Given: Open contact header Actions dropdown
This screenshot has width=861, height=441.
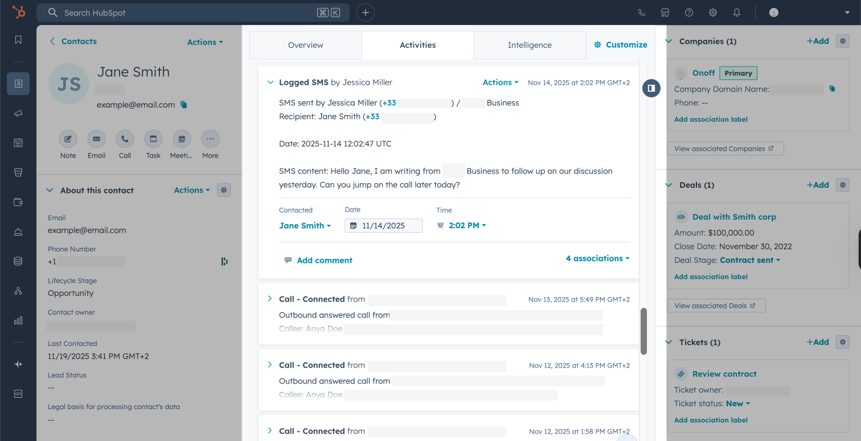Looking at the screenshot, I should coord(205,42).
